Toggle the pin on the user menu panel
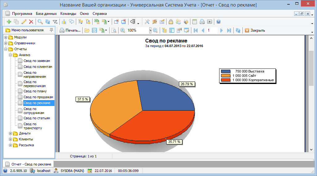Image resolution: width=317 pixels, height=176 pixels. pyautogui.click(x=51, y=30)
